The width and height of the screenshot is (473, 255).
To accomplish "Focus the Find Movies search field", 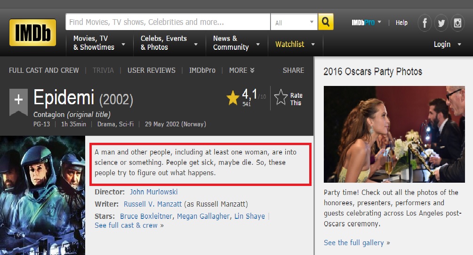I will click(168, 22).
